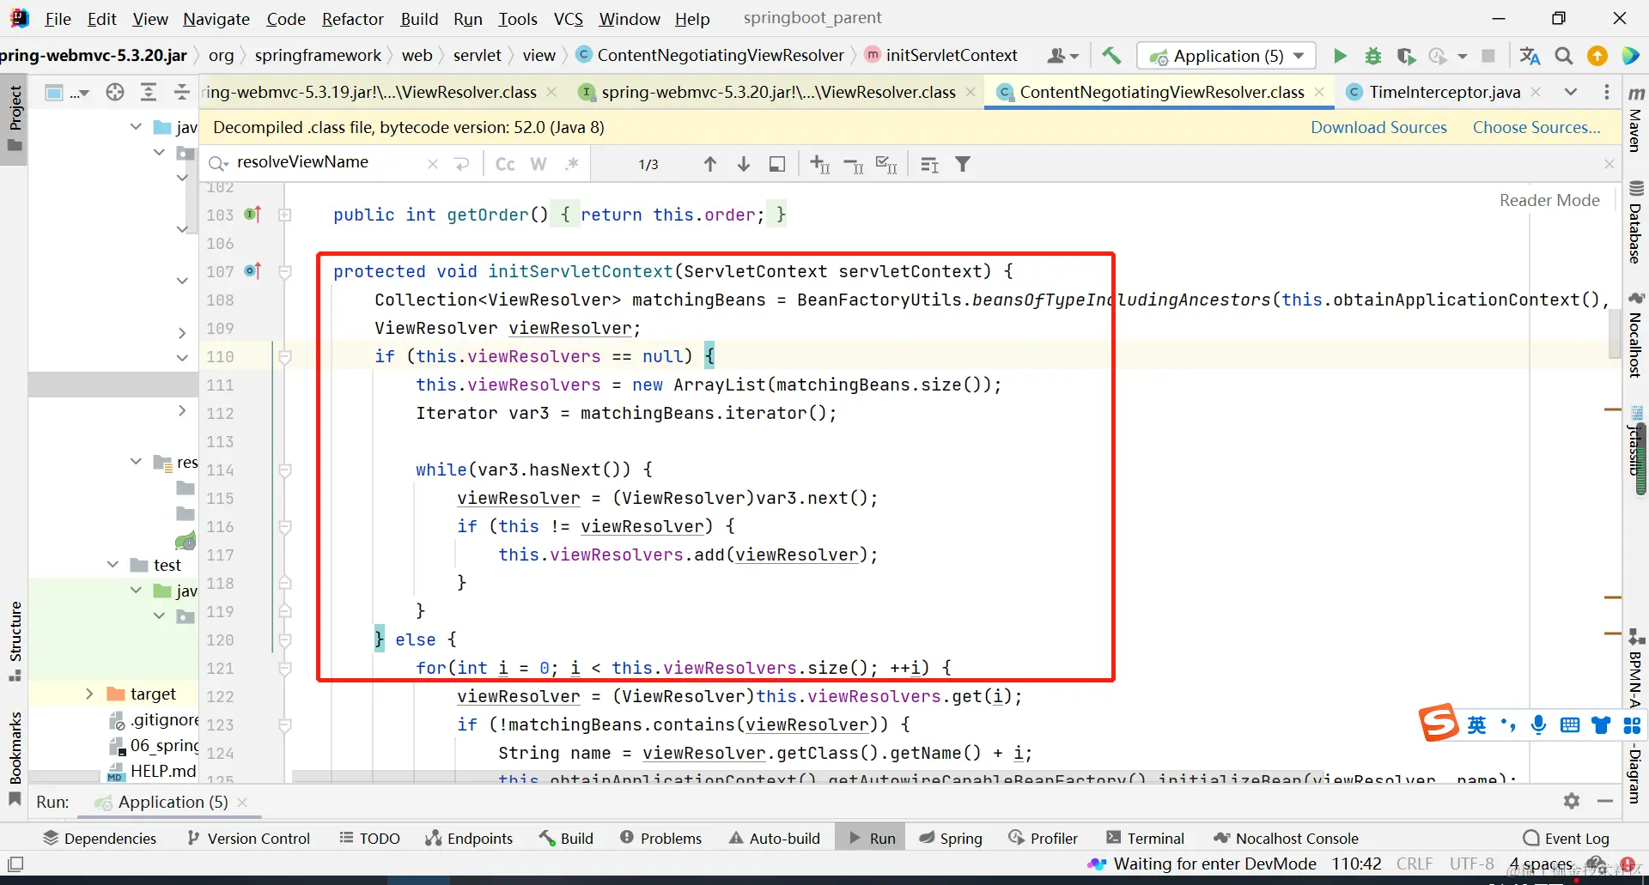Expand all nodes in Project panel
The height and width of the screenshot is (885, 1649).
click(149, 92)
